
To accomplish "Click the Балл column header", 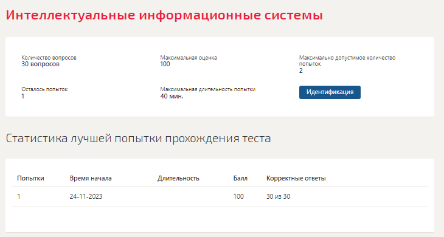I will pyautogui.click(x=240, y=178).
